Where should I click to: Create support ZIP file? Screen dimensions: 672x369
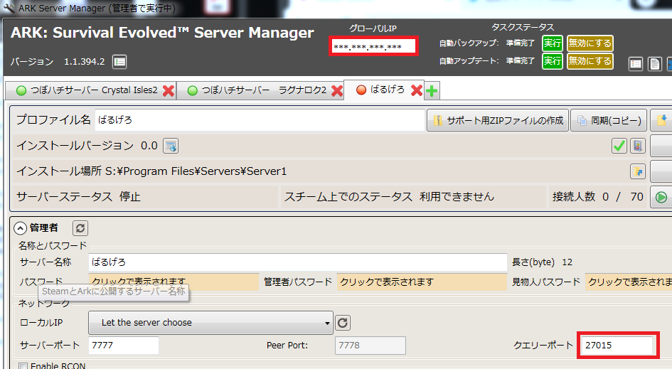point(498,120)
